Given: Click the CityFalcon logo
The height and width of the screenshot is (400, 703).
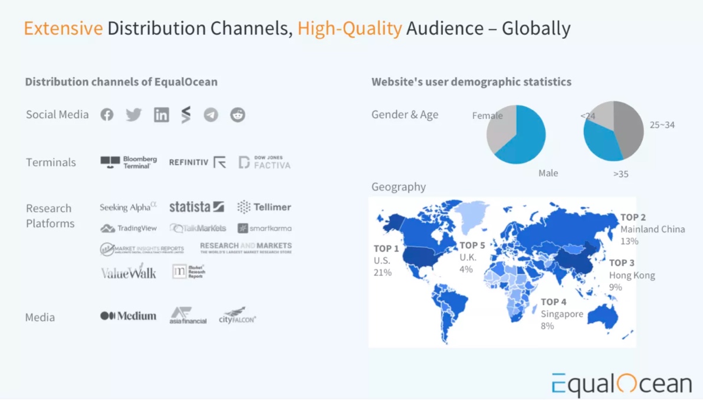Looking at the screenshot, I should 237,315.
